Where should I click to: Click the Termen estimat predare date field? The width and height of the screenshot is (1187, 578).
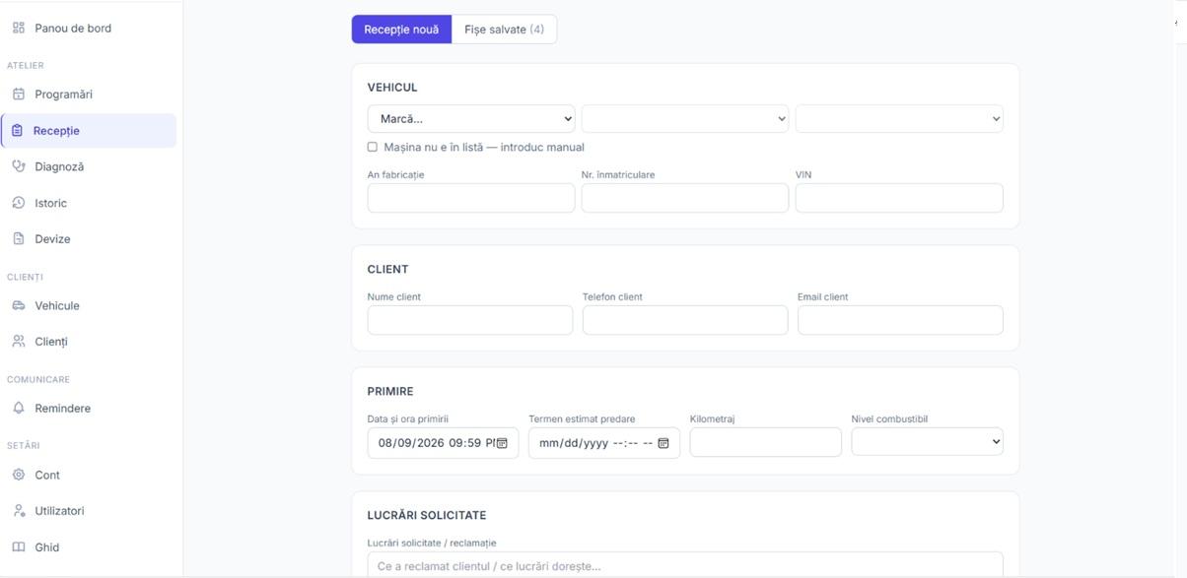(604, 442)
